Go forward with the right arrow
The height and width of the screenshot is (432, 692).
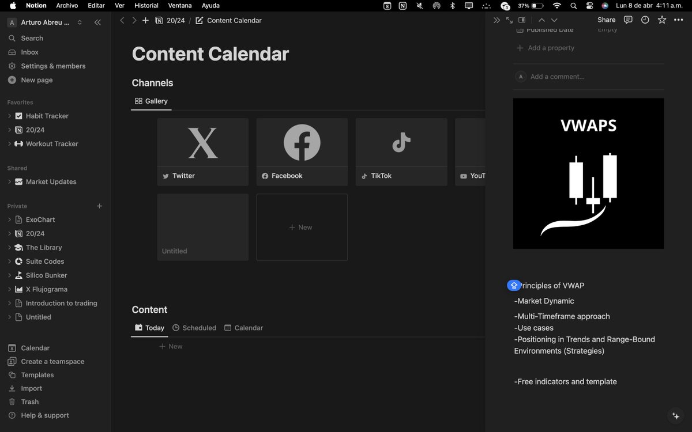134,20
